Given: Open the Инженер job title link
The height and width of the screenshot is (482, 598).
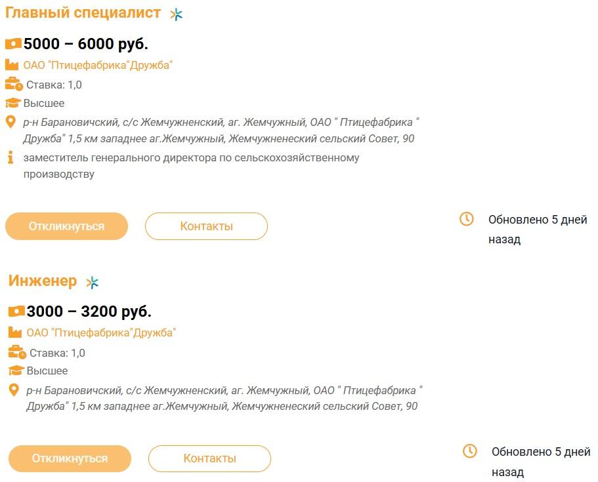Looking at the screenshot, I should [43, 281].
